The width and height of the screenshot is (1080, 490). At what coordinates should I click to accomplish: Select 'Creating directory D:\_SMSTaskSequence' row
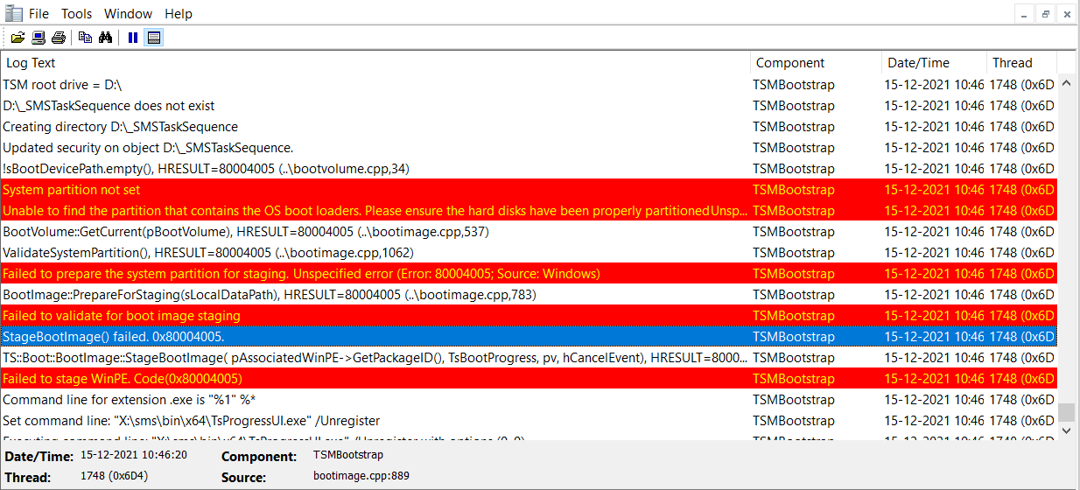tap(529, 127)
